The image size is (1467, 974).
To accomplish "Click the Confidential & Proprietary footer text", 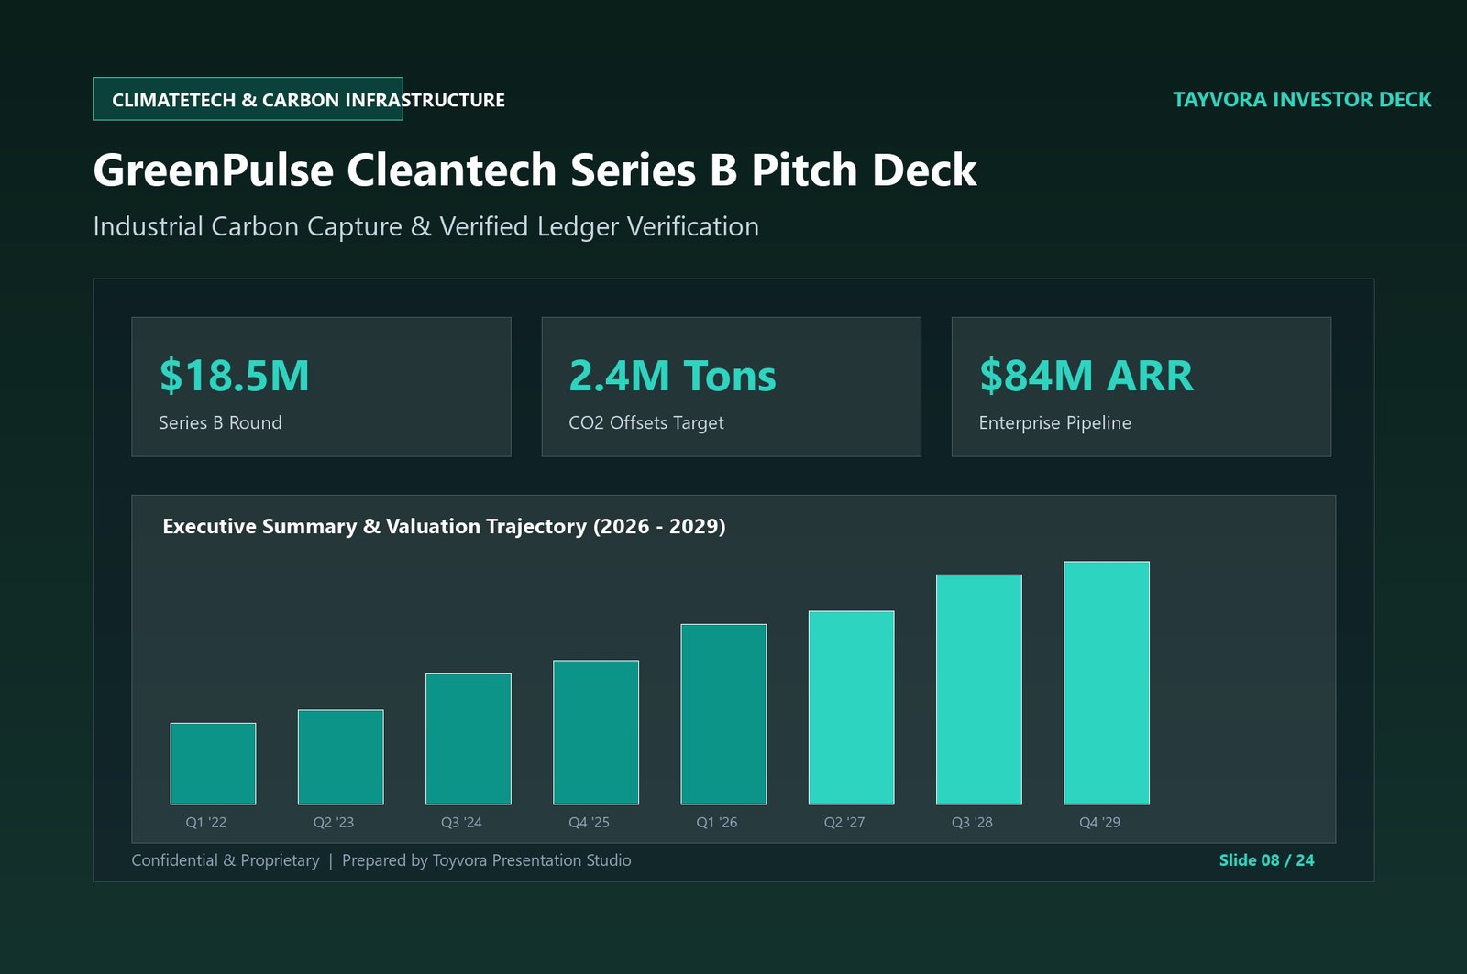I will point(226,860).
